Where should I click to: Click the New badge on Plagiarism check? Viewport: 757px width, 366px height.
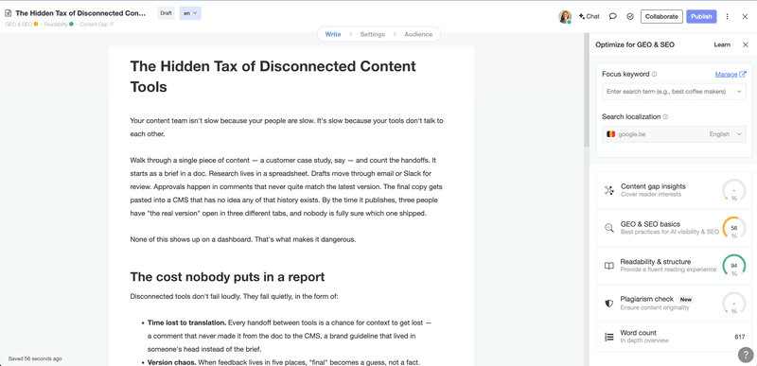click(685, 300)
